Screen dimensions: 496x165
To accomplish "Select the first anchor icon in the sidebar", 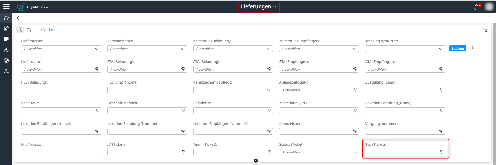I will [x=6, y=50].
